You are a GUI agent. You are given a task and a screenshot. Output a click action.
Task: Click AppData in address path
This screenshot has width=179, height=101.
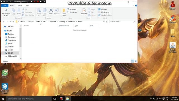click(53, 21)
